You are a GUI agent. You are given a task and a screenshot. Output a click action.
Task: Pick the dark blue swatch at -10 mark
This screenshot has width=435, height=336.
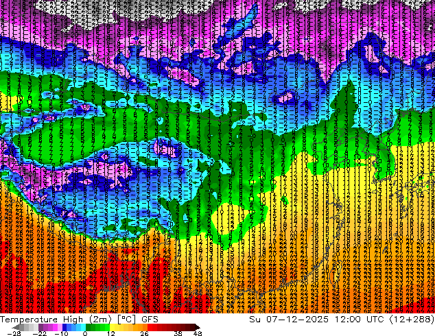coord(64,327)
